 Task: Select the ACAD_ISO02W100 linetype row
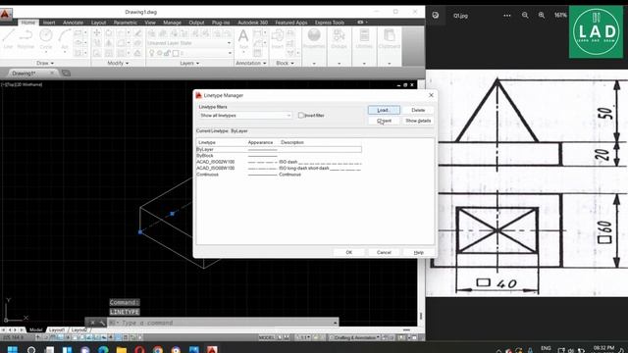click(x=279, y=162)
